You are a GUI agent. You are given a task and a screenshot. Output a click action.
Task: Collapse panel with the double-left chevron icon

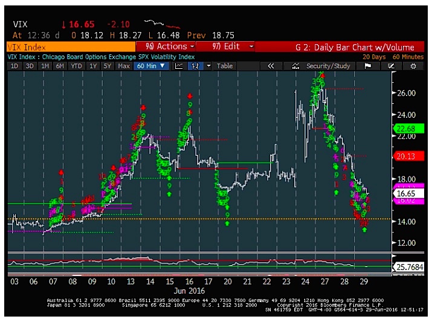[271, 66]
